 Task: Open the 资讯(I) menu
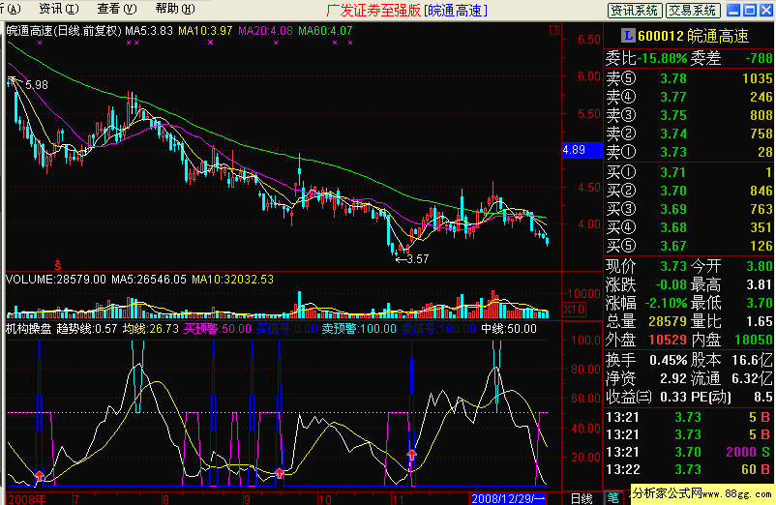(x=59, y=9)
